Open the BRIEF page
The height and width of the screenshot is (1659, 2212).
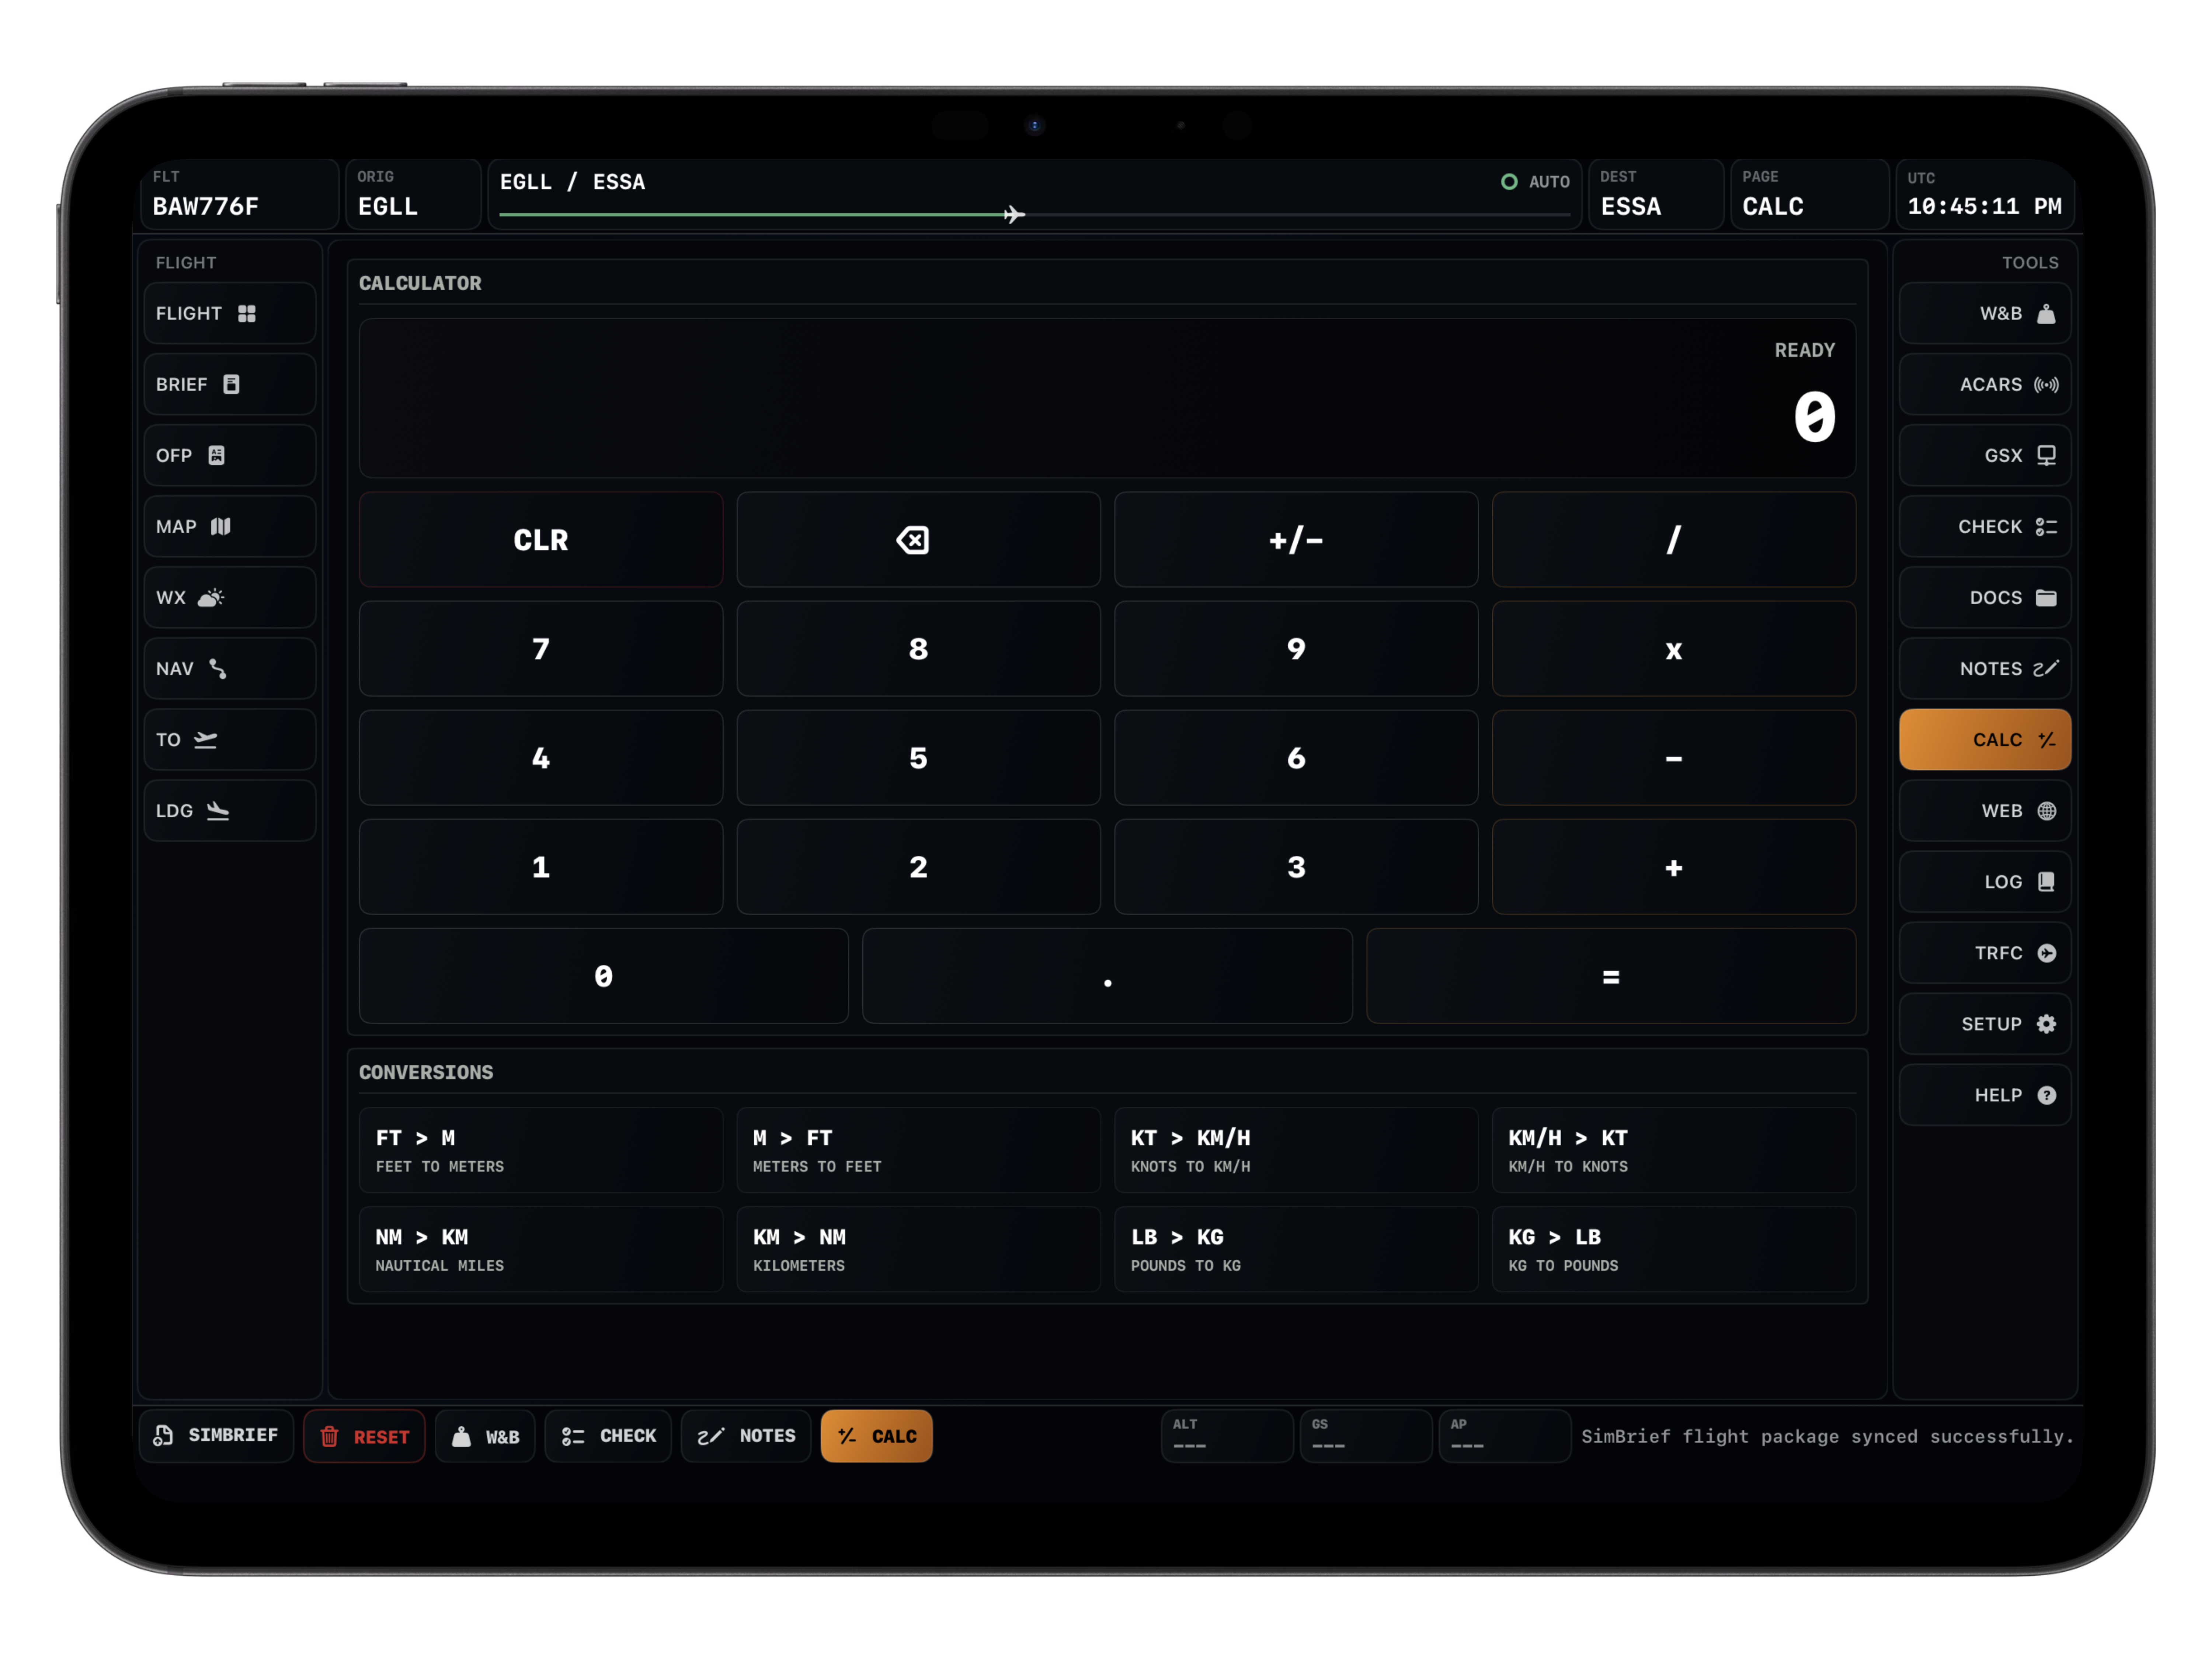click(x=230, y=384)
